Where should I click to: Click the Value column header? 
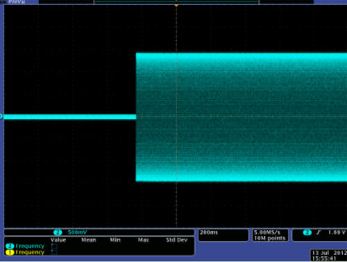(58, 240)
